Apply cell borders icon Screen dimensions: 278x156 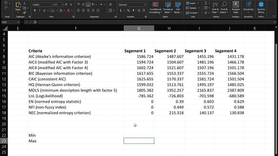53,10
